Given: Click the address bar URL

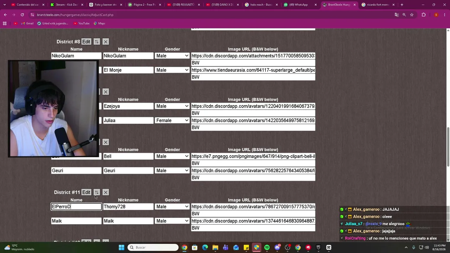Looking at the screenshot, I should pyautogui.click(x=75, y=15).
